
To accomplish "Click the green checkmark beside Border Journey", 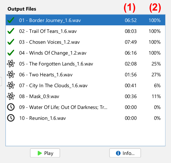I will click(x=11, y=20).
